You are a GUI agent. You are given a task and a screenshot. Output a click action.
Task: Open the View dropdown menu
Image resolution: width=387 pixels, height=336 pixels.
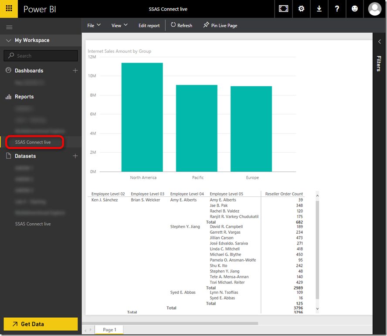pos(119,25)
